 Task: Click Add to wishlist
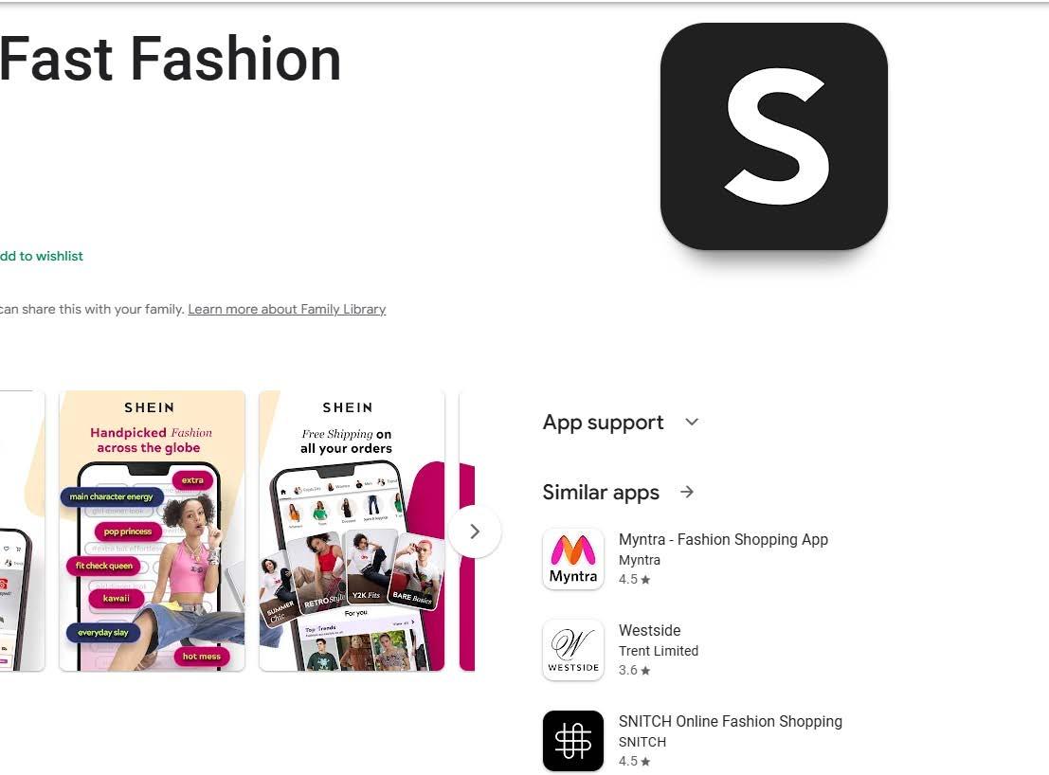(x=41, y=256)
